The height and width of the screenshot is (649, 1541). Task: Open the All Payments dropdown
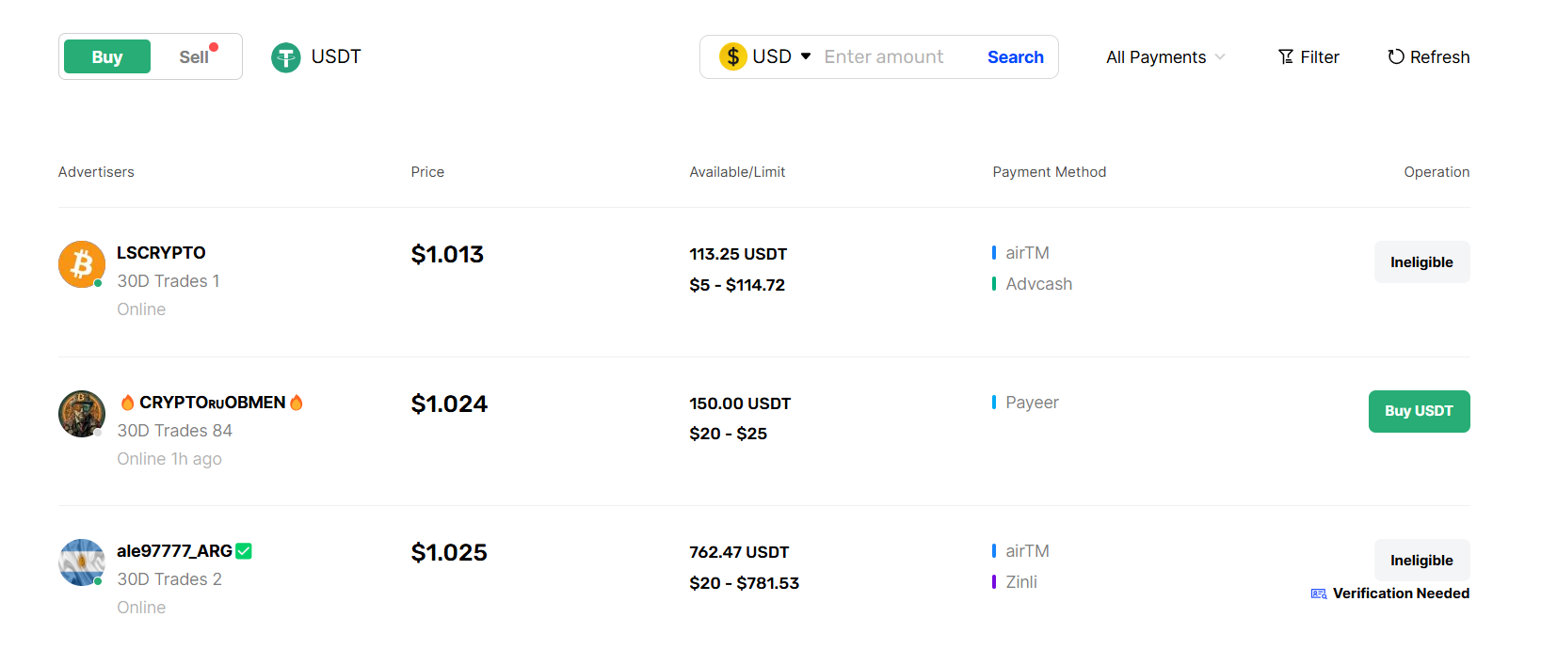tap(1164, 57)
